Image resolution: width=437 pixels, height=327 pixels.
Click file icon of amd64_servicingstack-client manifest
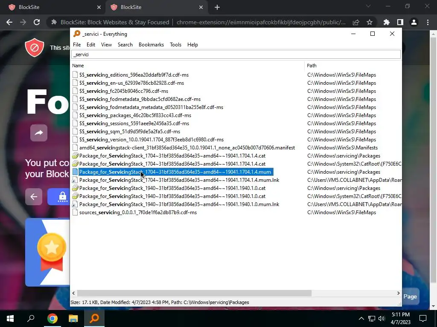click(75, 148)
